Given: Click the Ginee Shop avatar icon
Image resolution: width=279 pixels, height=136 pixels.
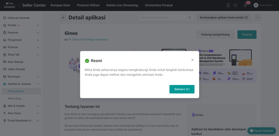Looking at the screenshot, I should 256,5.
